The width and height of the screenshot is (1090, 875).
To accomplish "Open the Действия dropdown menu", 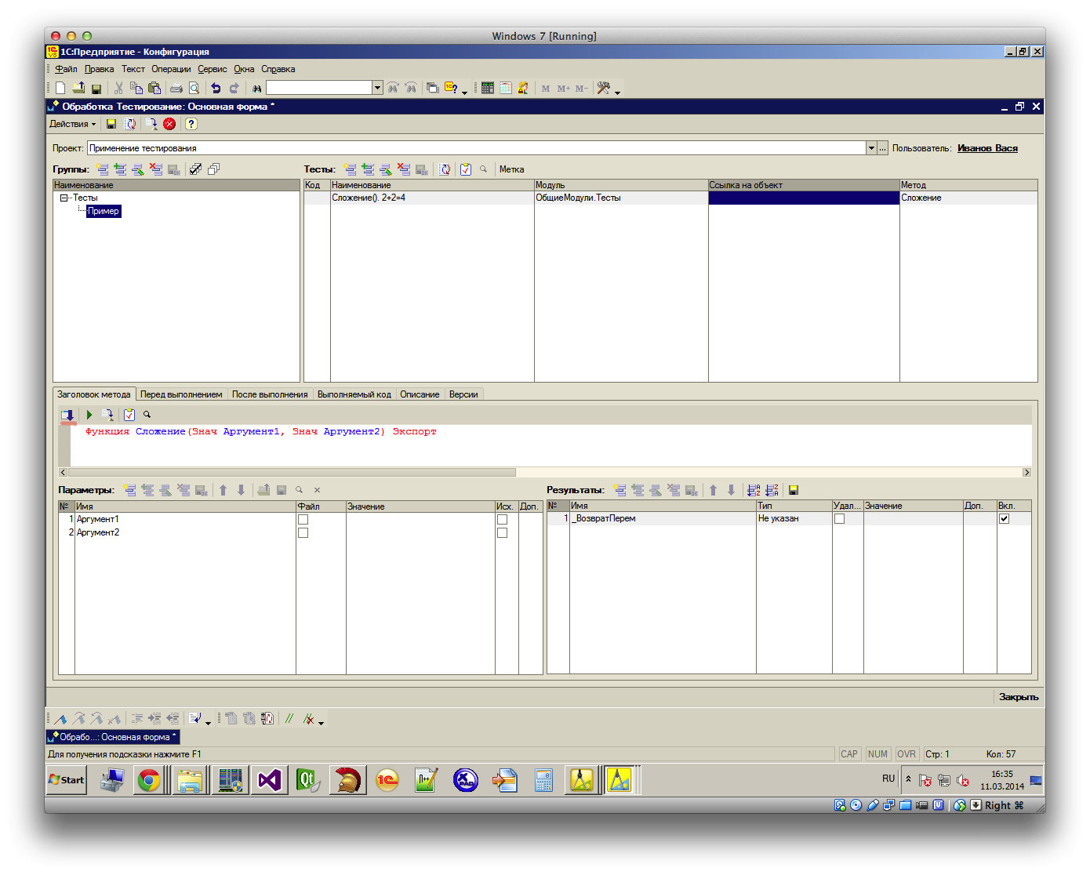I will pos(72,124).
